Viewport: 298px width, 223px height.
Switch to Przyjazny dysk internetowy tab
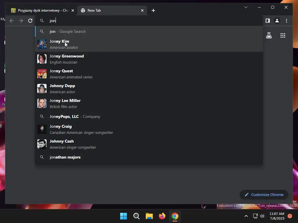tap(41, 10)
